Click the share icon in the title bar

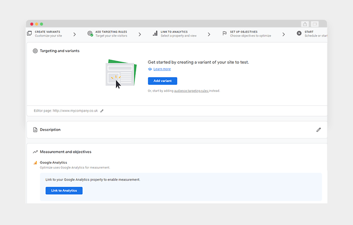point(305,24)
